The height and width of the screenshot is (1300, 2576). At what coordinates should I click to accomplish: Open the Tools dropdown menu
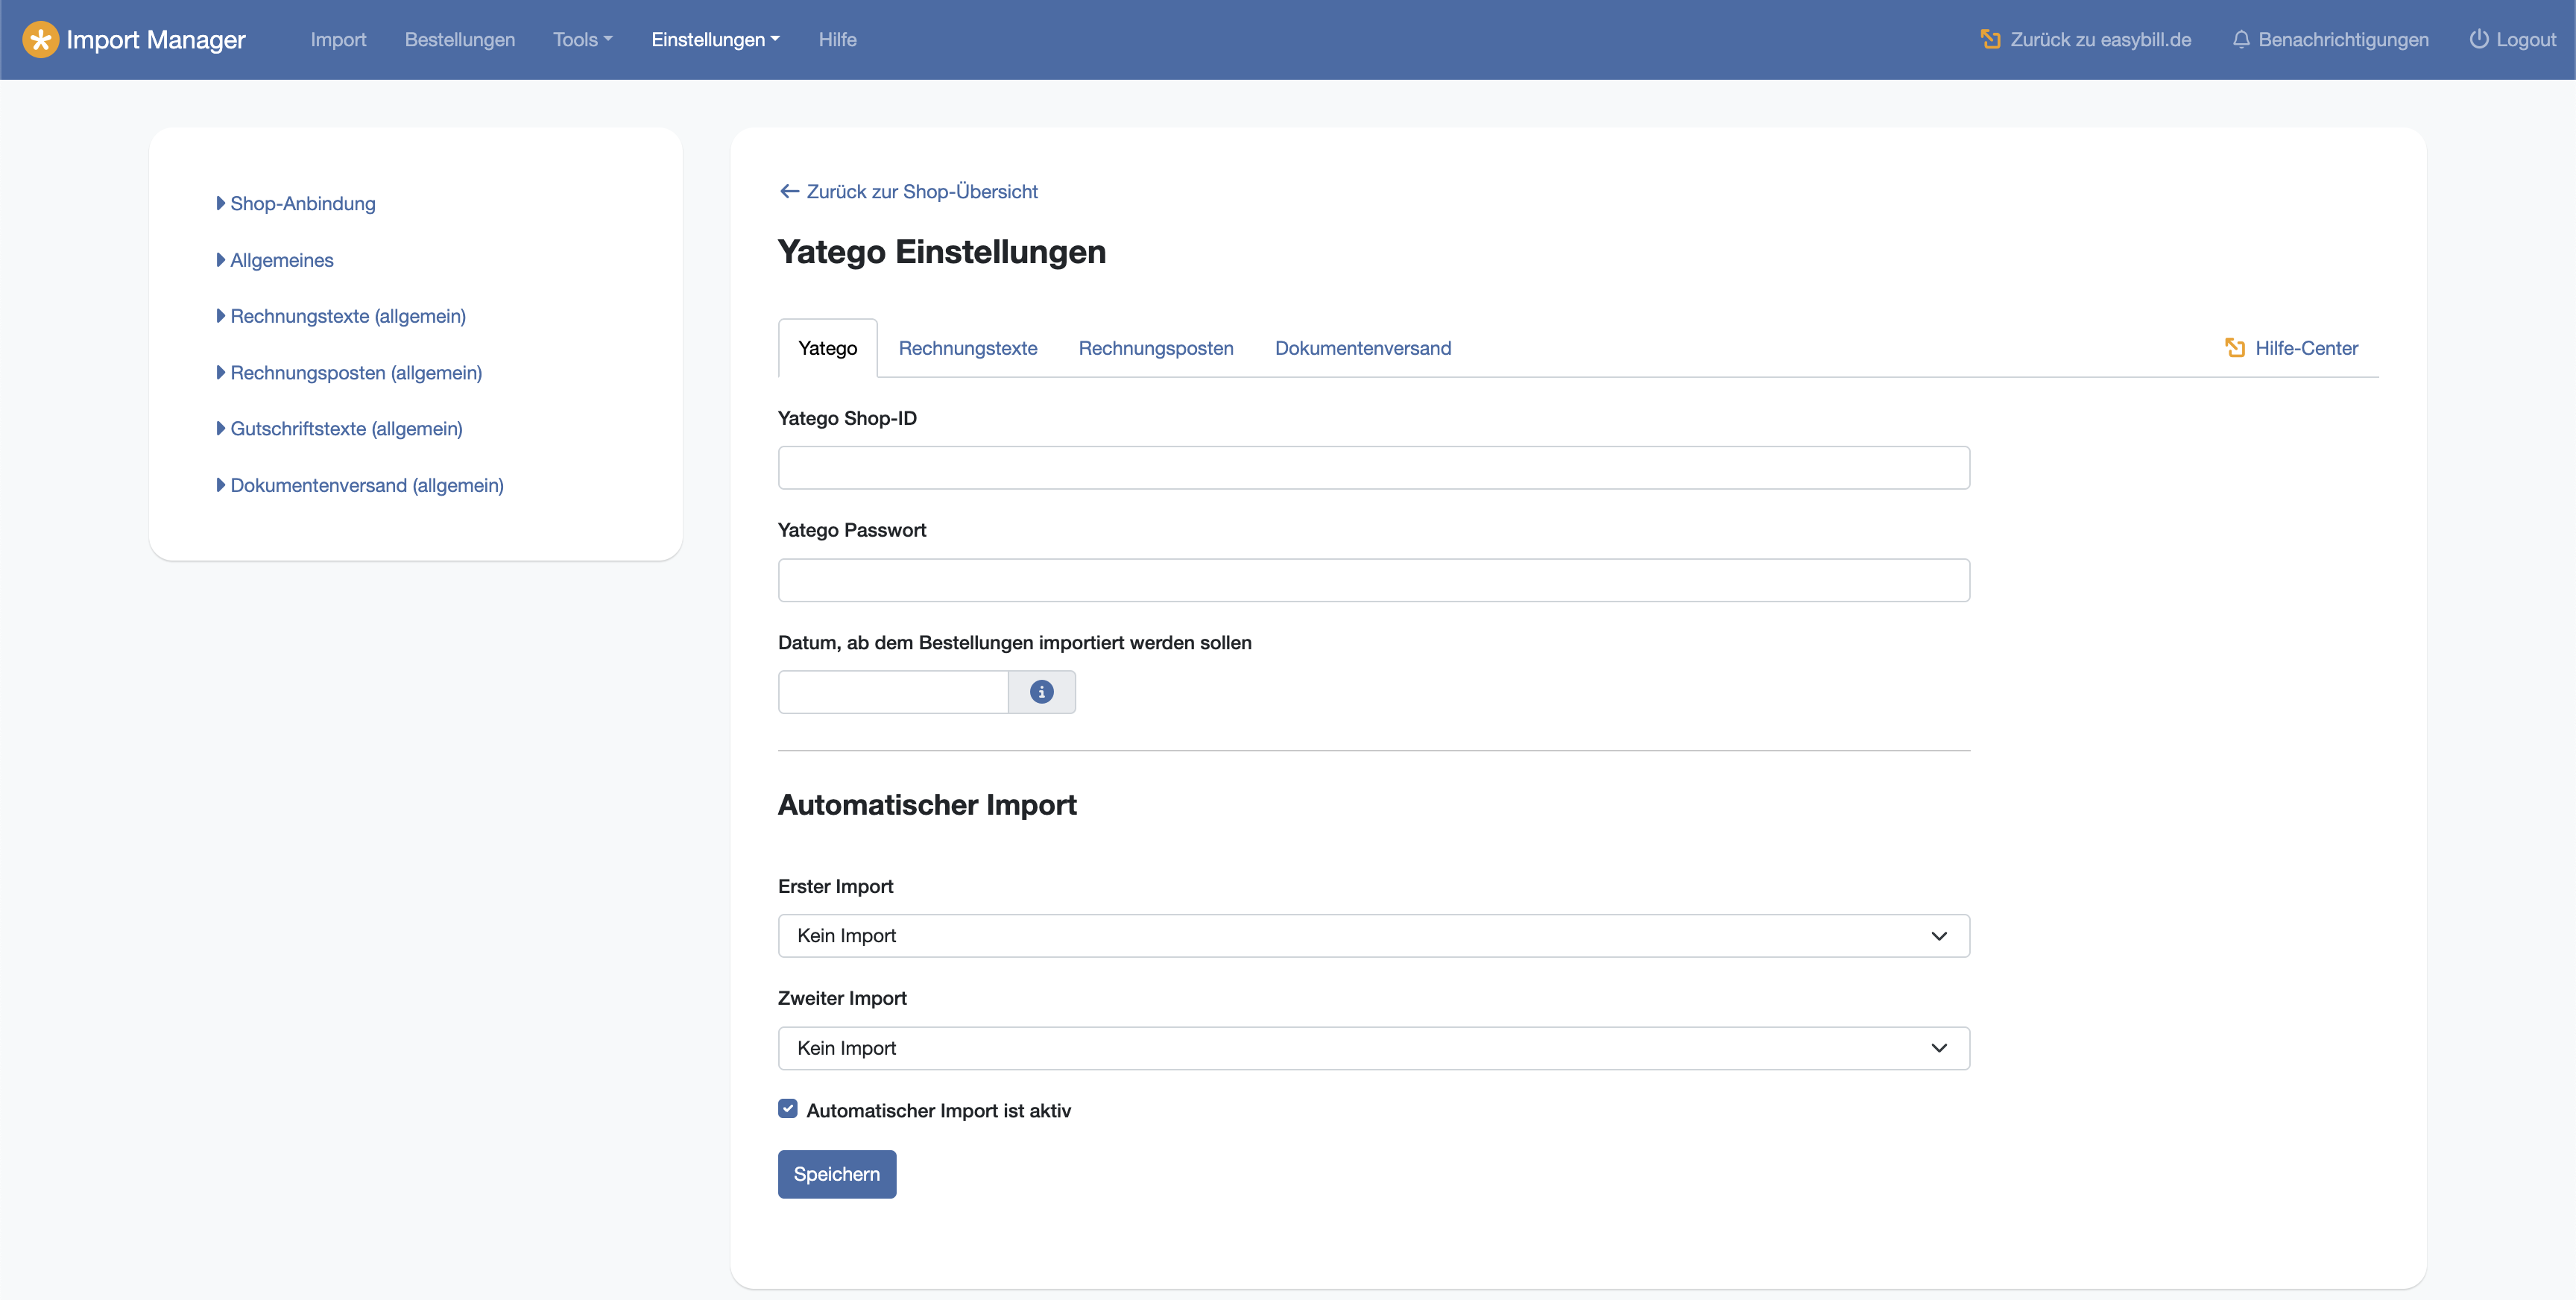pos(583,40)
